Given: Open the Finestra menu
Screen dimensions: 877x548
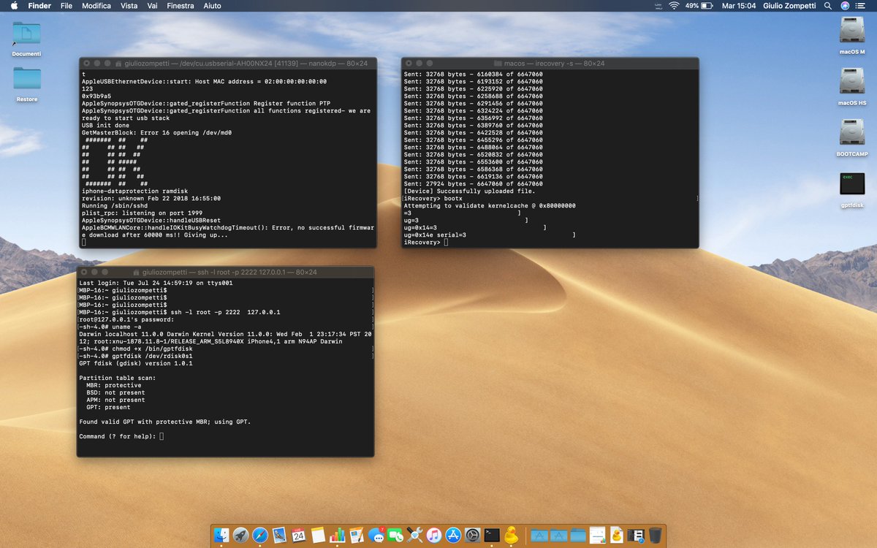Looking at the screenshot, I should (x=181, y=5).
